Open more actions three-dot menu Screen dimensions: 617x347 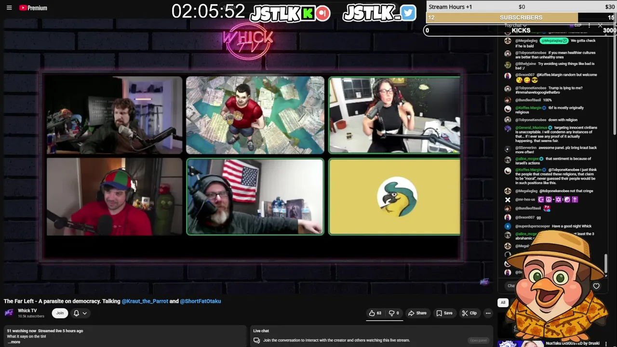point(488,313)
